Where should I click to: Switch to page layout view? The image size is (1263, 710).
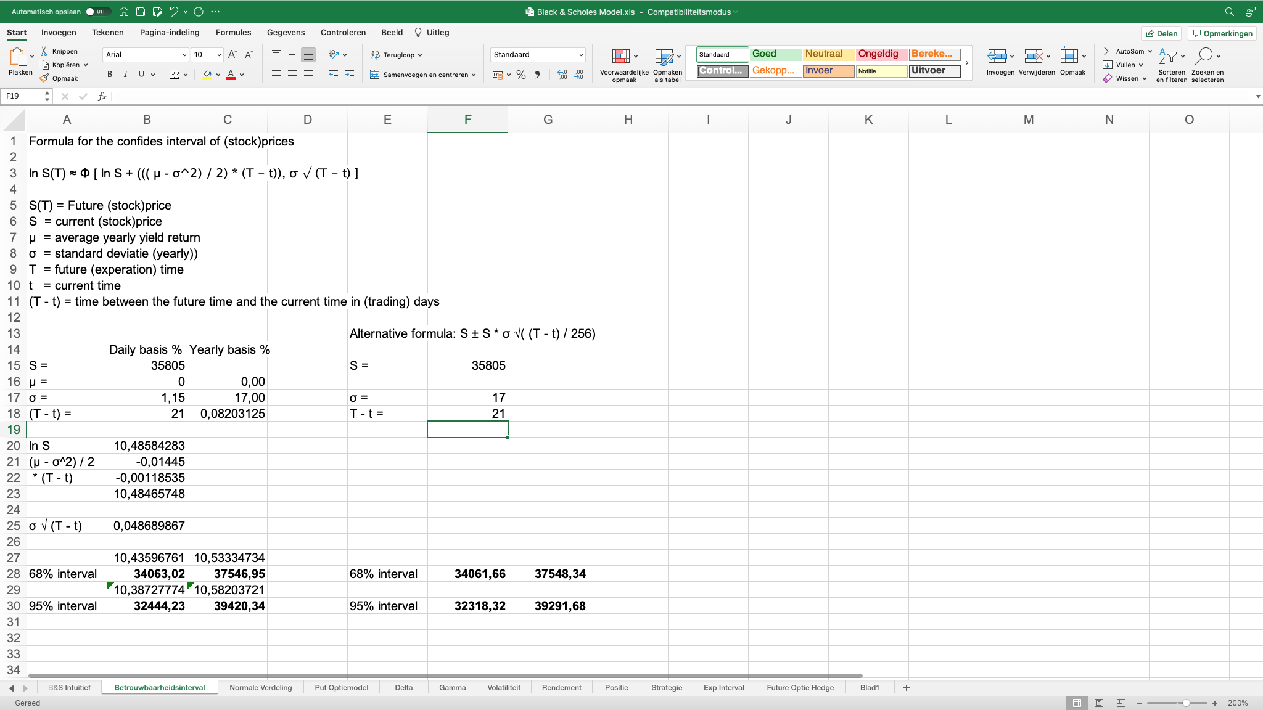click(x=1099, y=703)
